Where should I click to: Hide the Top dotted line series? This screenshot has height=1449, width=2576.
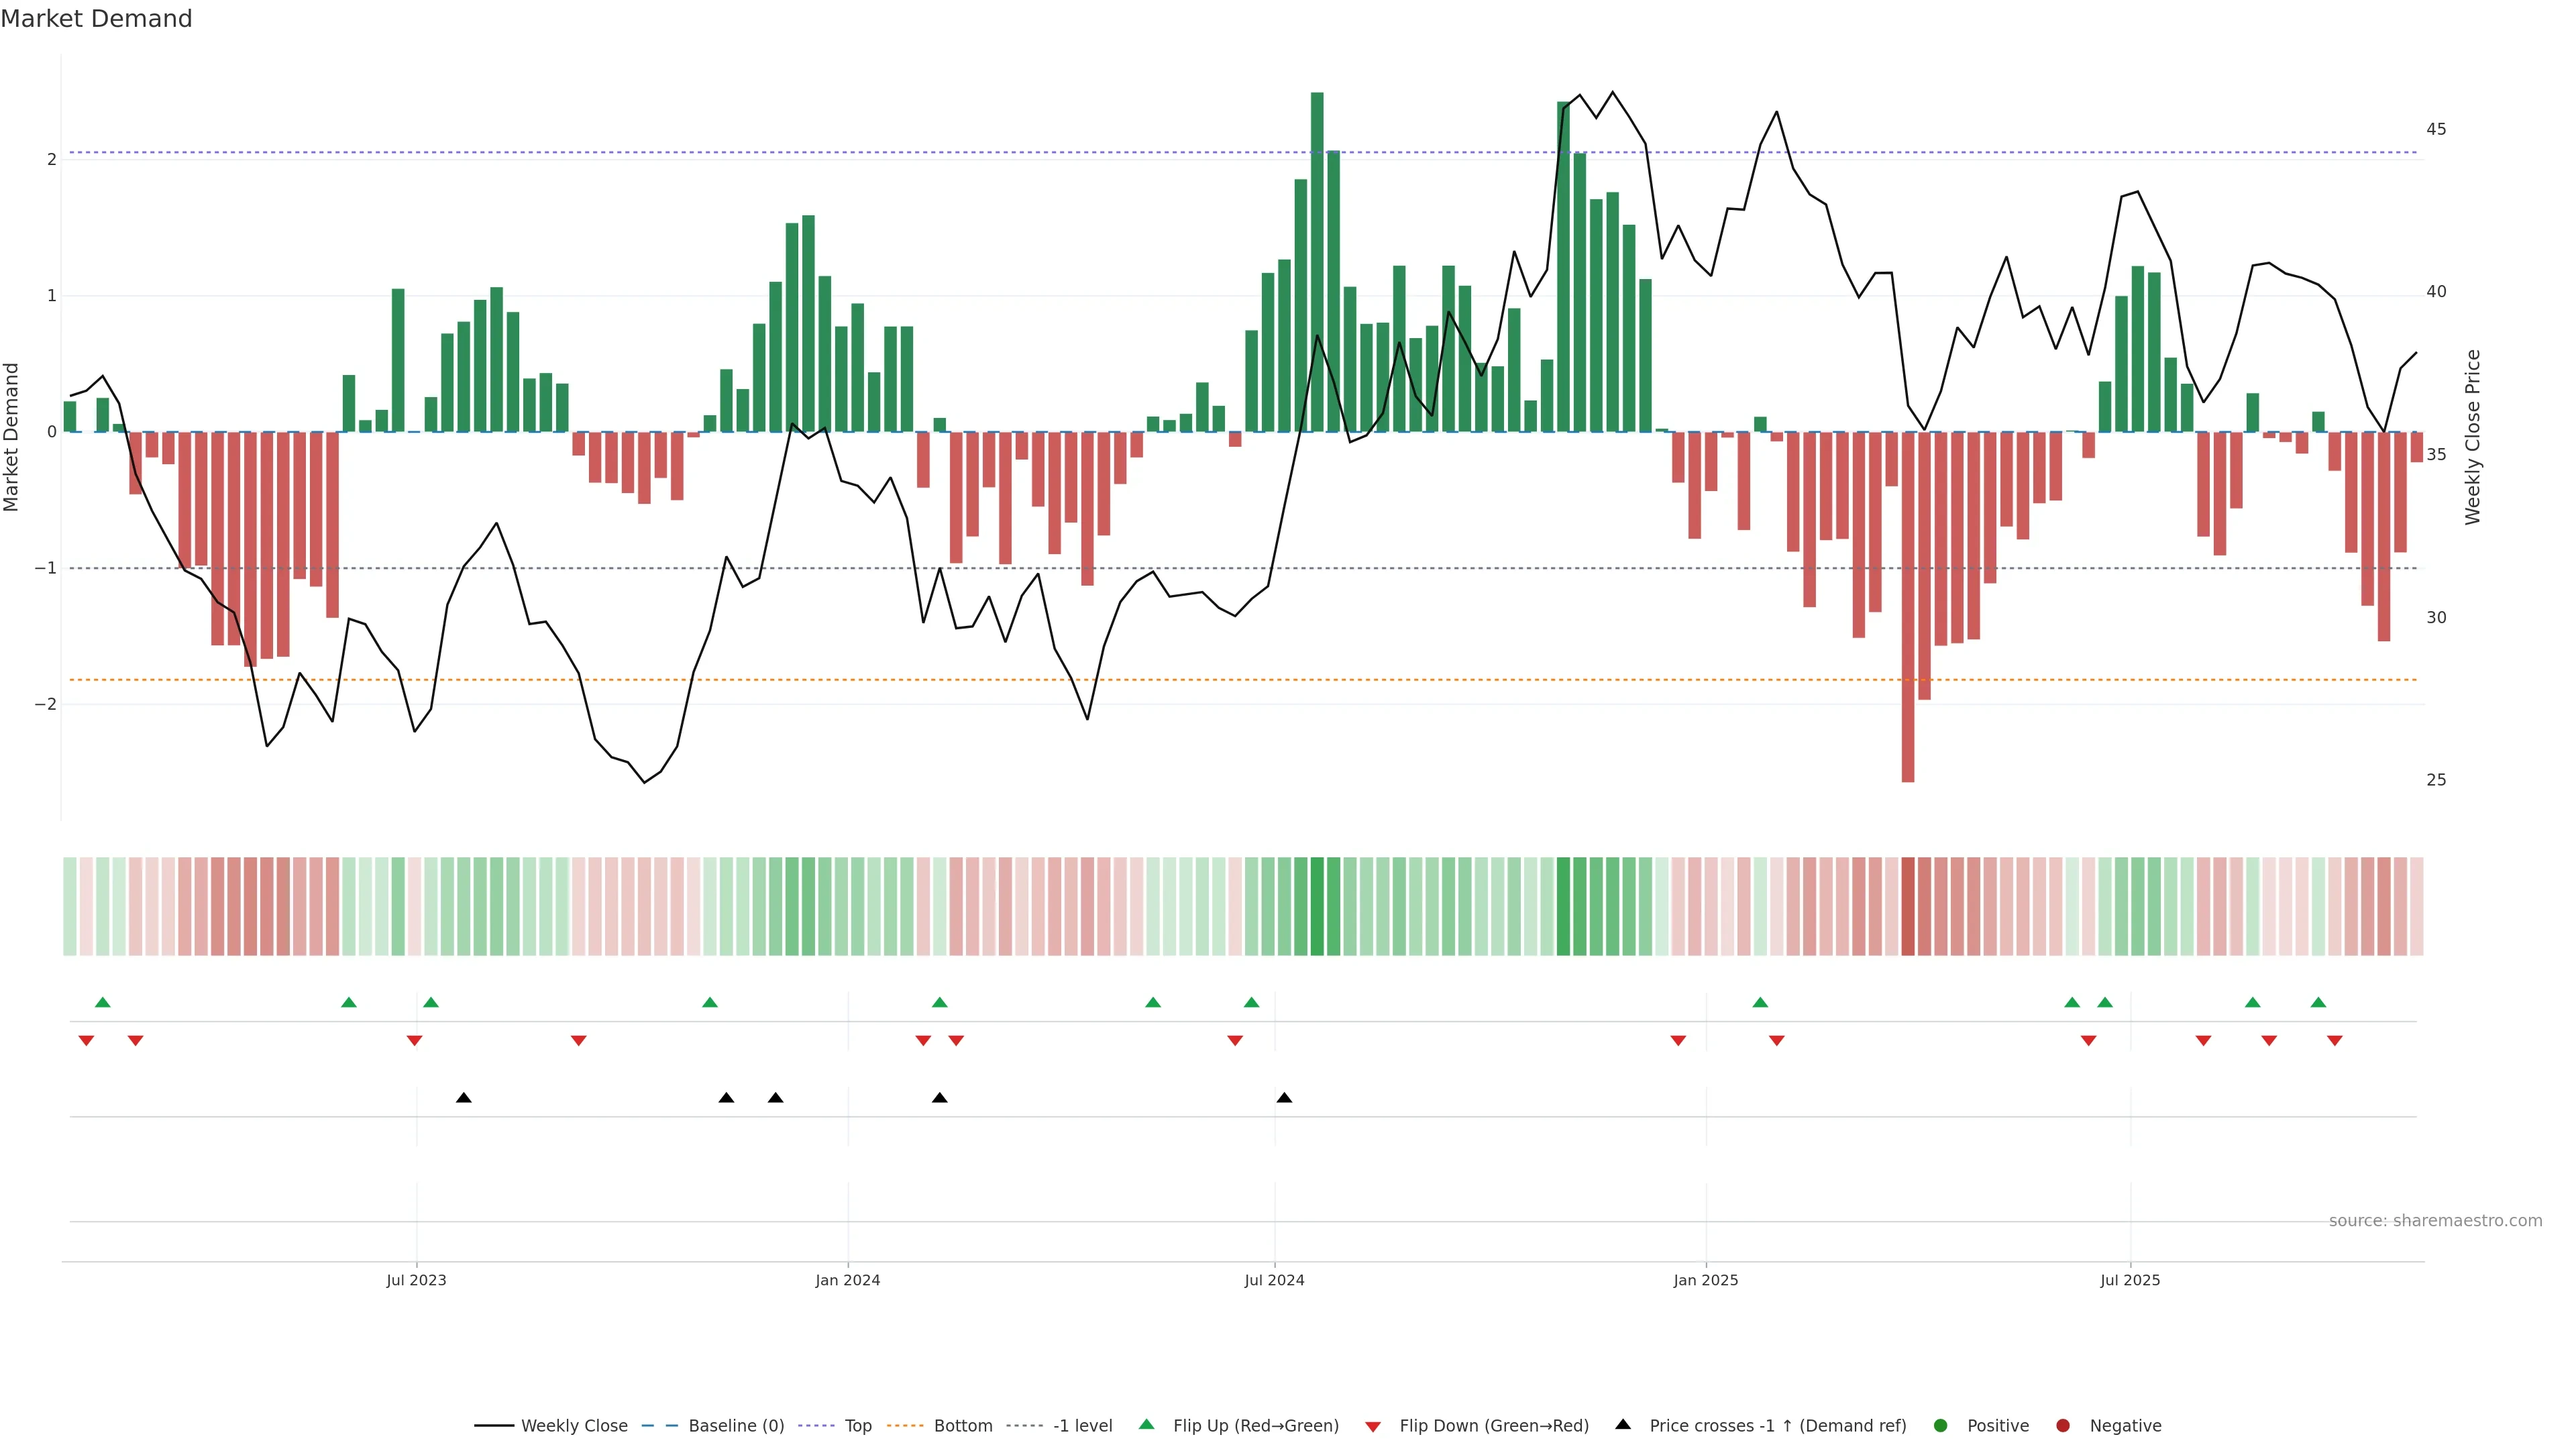[x=857, y=1425]
